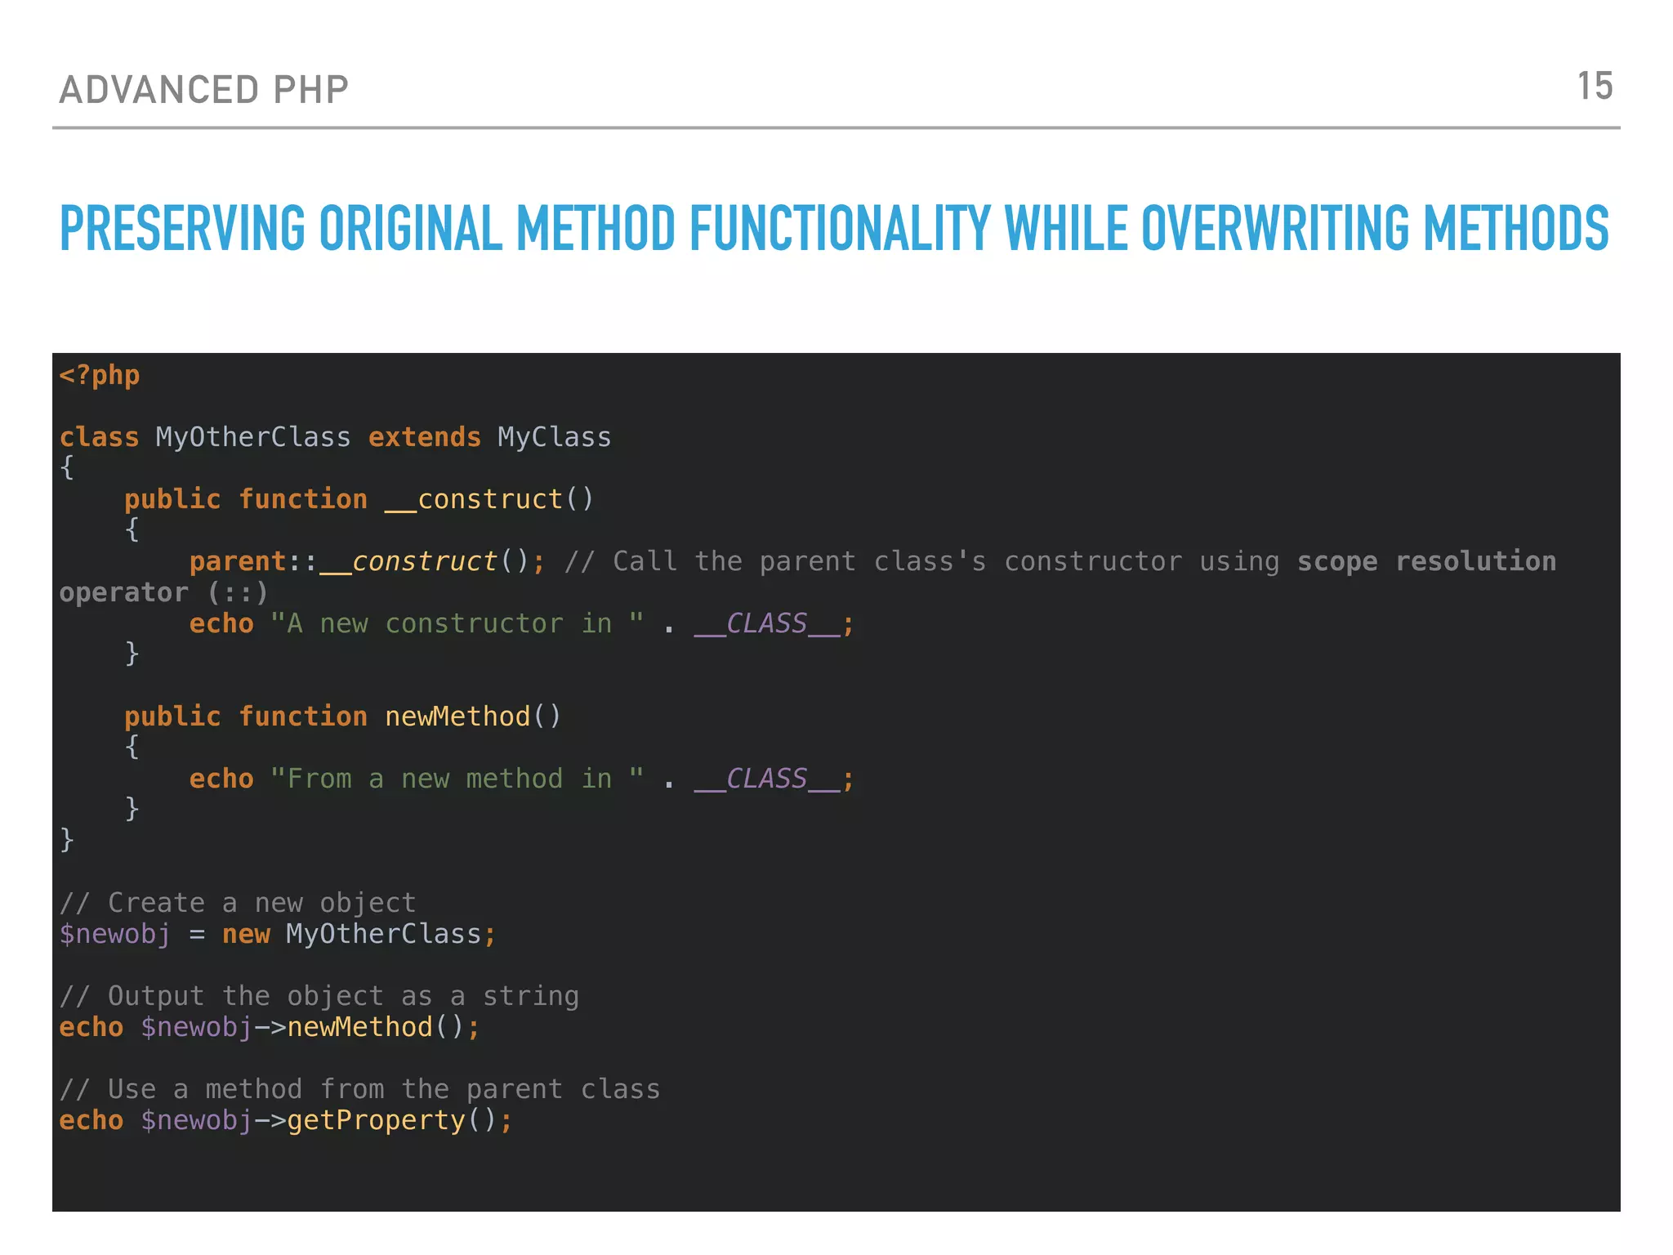The height and width of the screenshot is (1255, 1673).
Task: Click the slide number 15
Action: tap(1595, 87)
